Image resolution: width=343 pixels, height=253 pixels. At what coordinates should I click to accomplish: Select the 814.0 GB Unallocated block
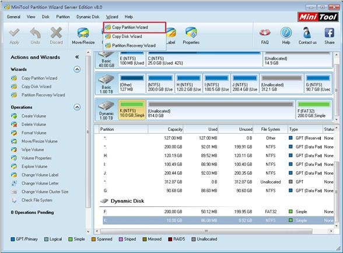220,110
